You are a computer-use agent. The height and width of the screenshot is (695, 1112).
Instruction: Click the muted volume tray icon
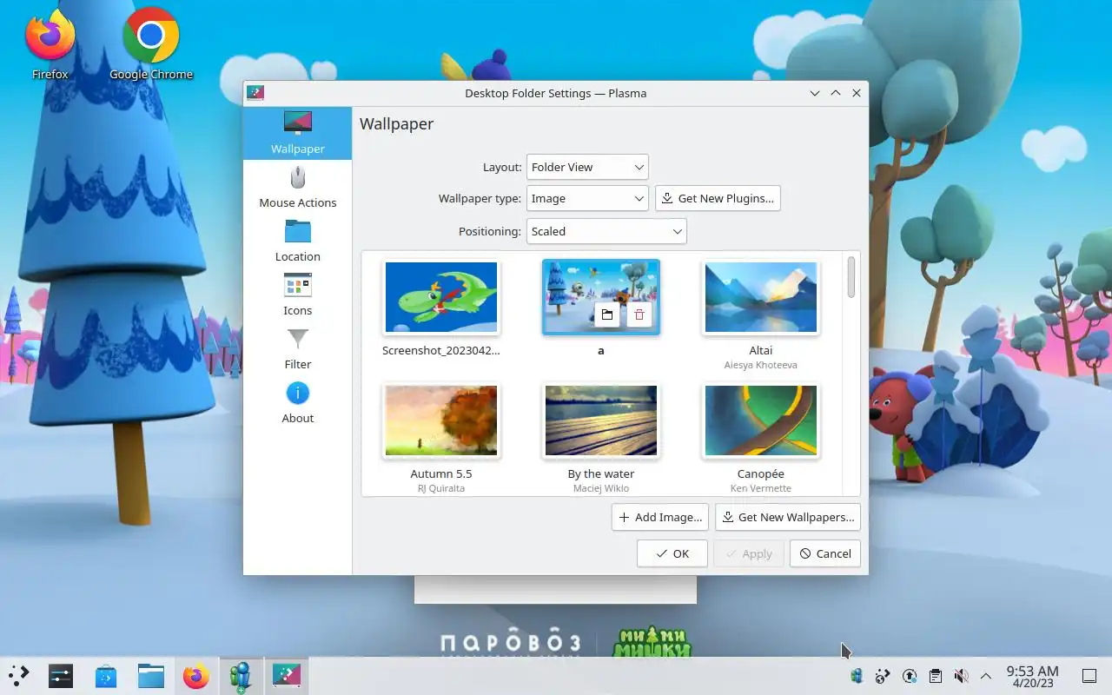click(x=961, y=676)
